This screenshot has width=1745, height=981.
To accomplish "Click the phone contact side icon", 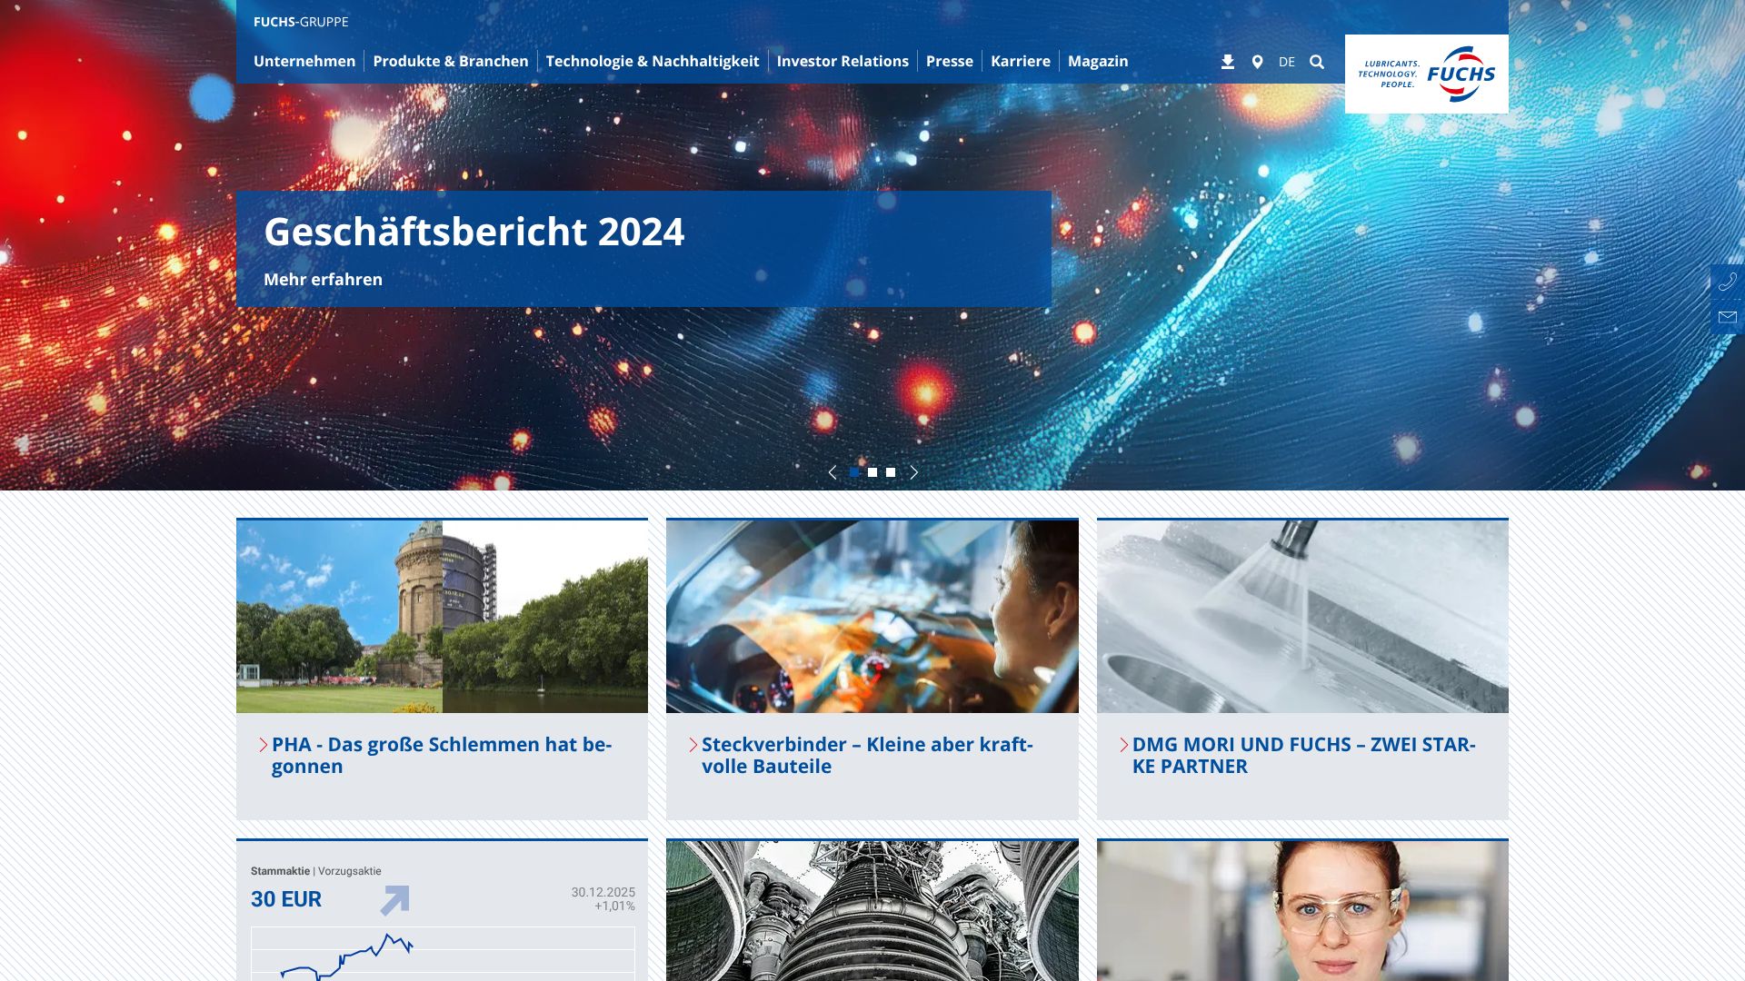I will point(1727,282).
